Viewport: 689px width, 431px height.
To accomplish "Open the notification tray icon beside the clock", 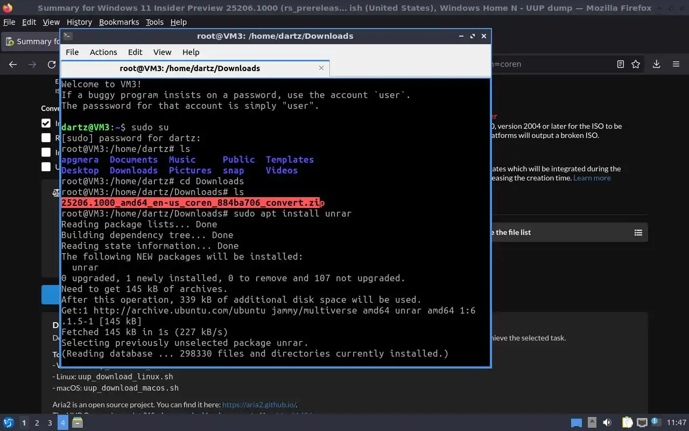I will click(x=656, y=423).
